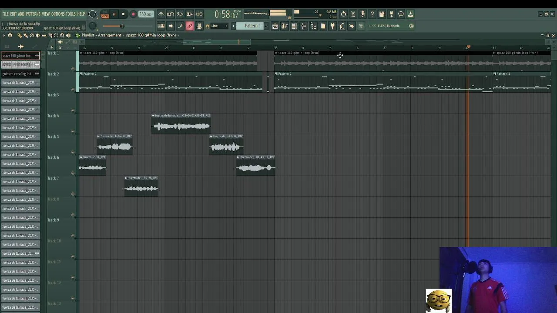Image resolution: width=557 pixels, height=313 pixels.
Task: Open the content library cart icon
Action: click(x=361, y=26)
